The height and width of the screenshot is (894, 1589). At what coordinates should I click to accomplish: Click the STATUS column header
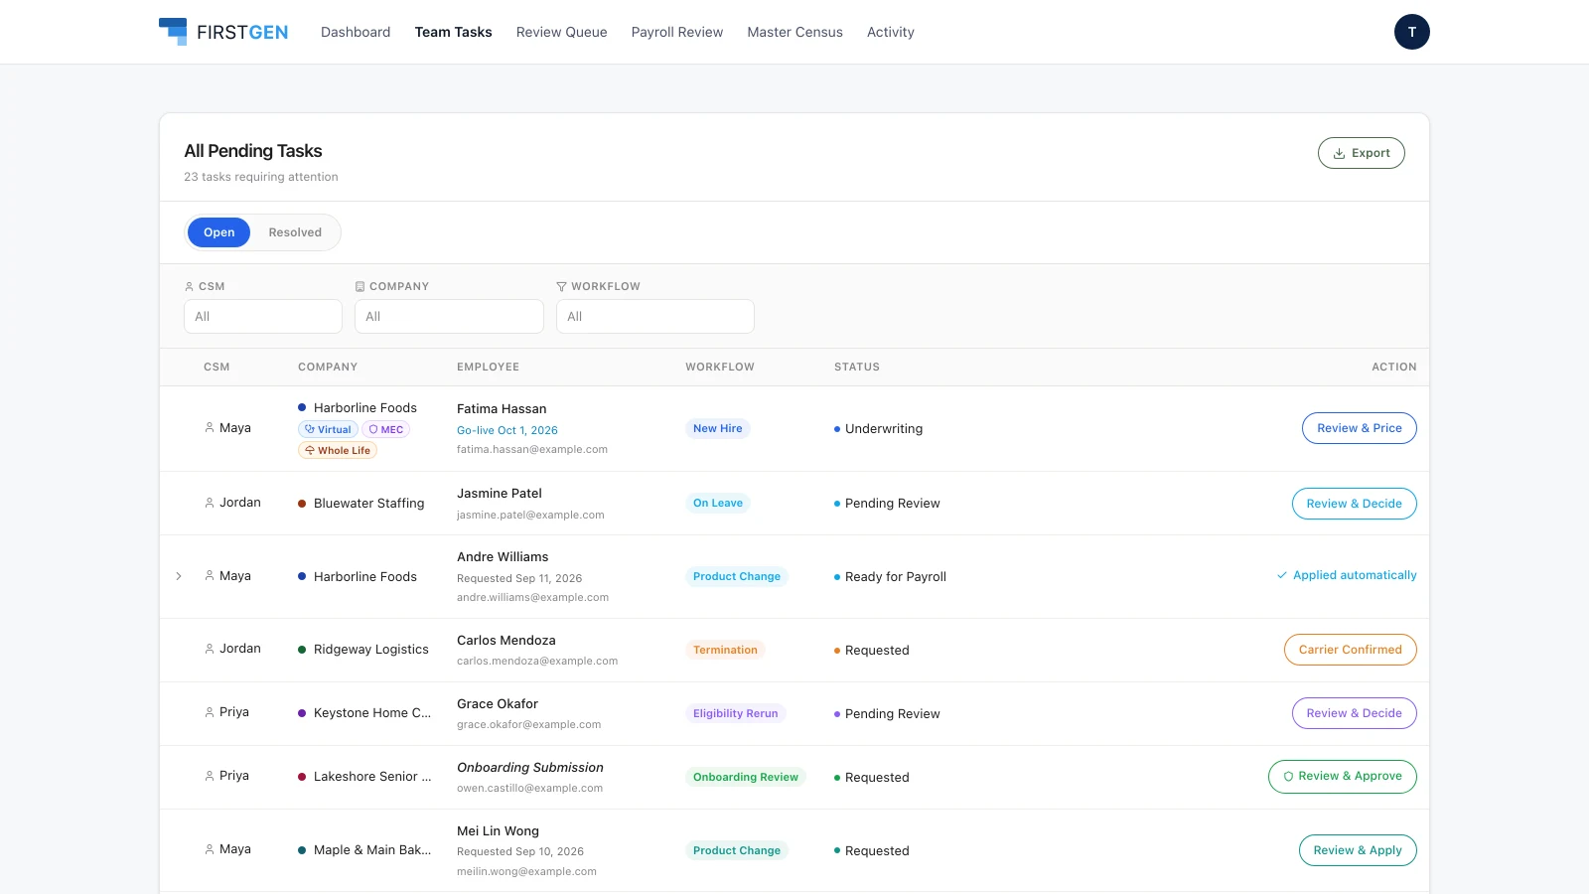(x=857, y=367)
